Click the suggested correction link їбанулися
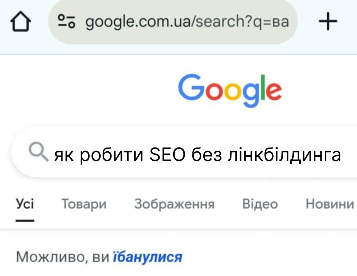 [147, 257]
